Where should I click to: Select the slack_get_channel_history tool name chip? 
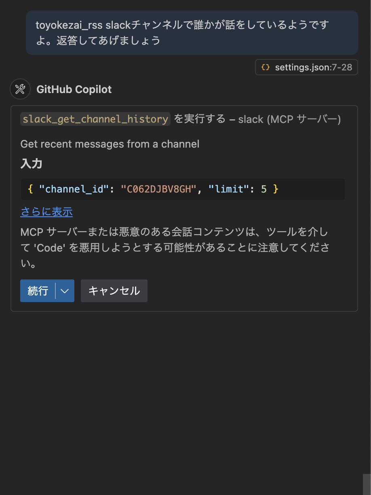point(95,119)
